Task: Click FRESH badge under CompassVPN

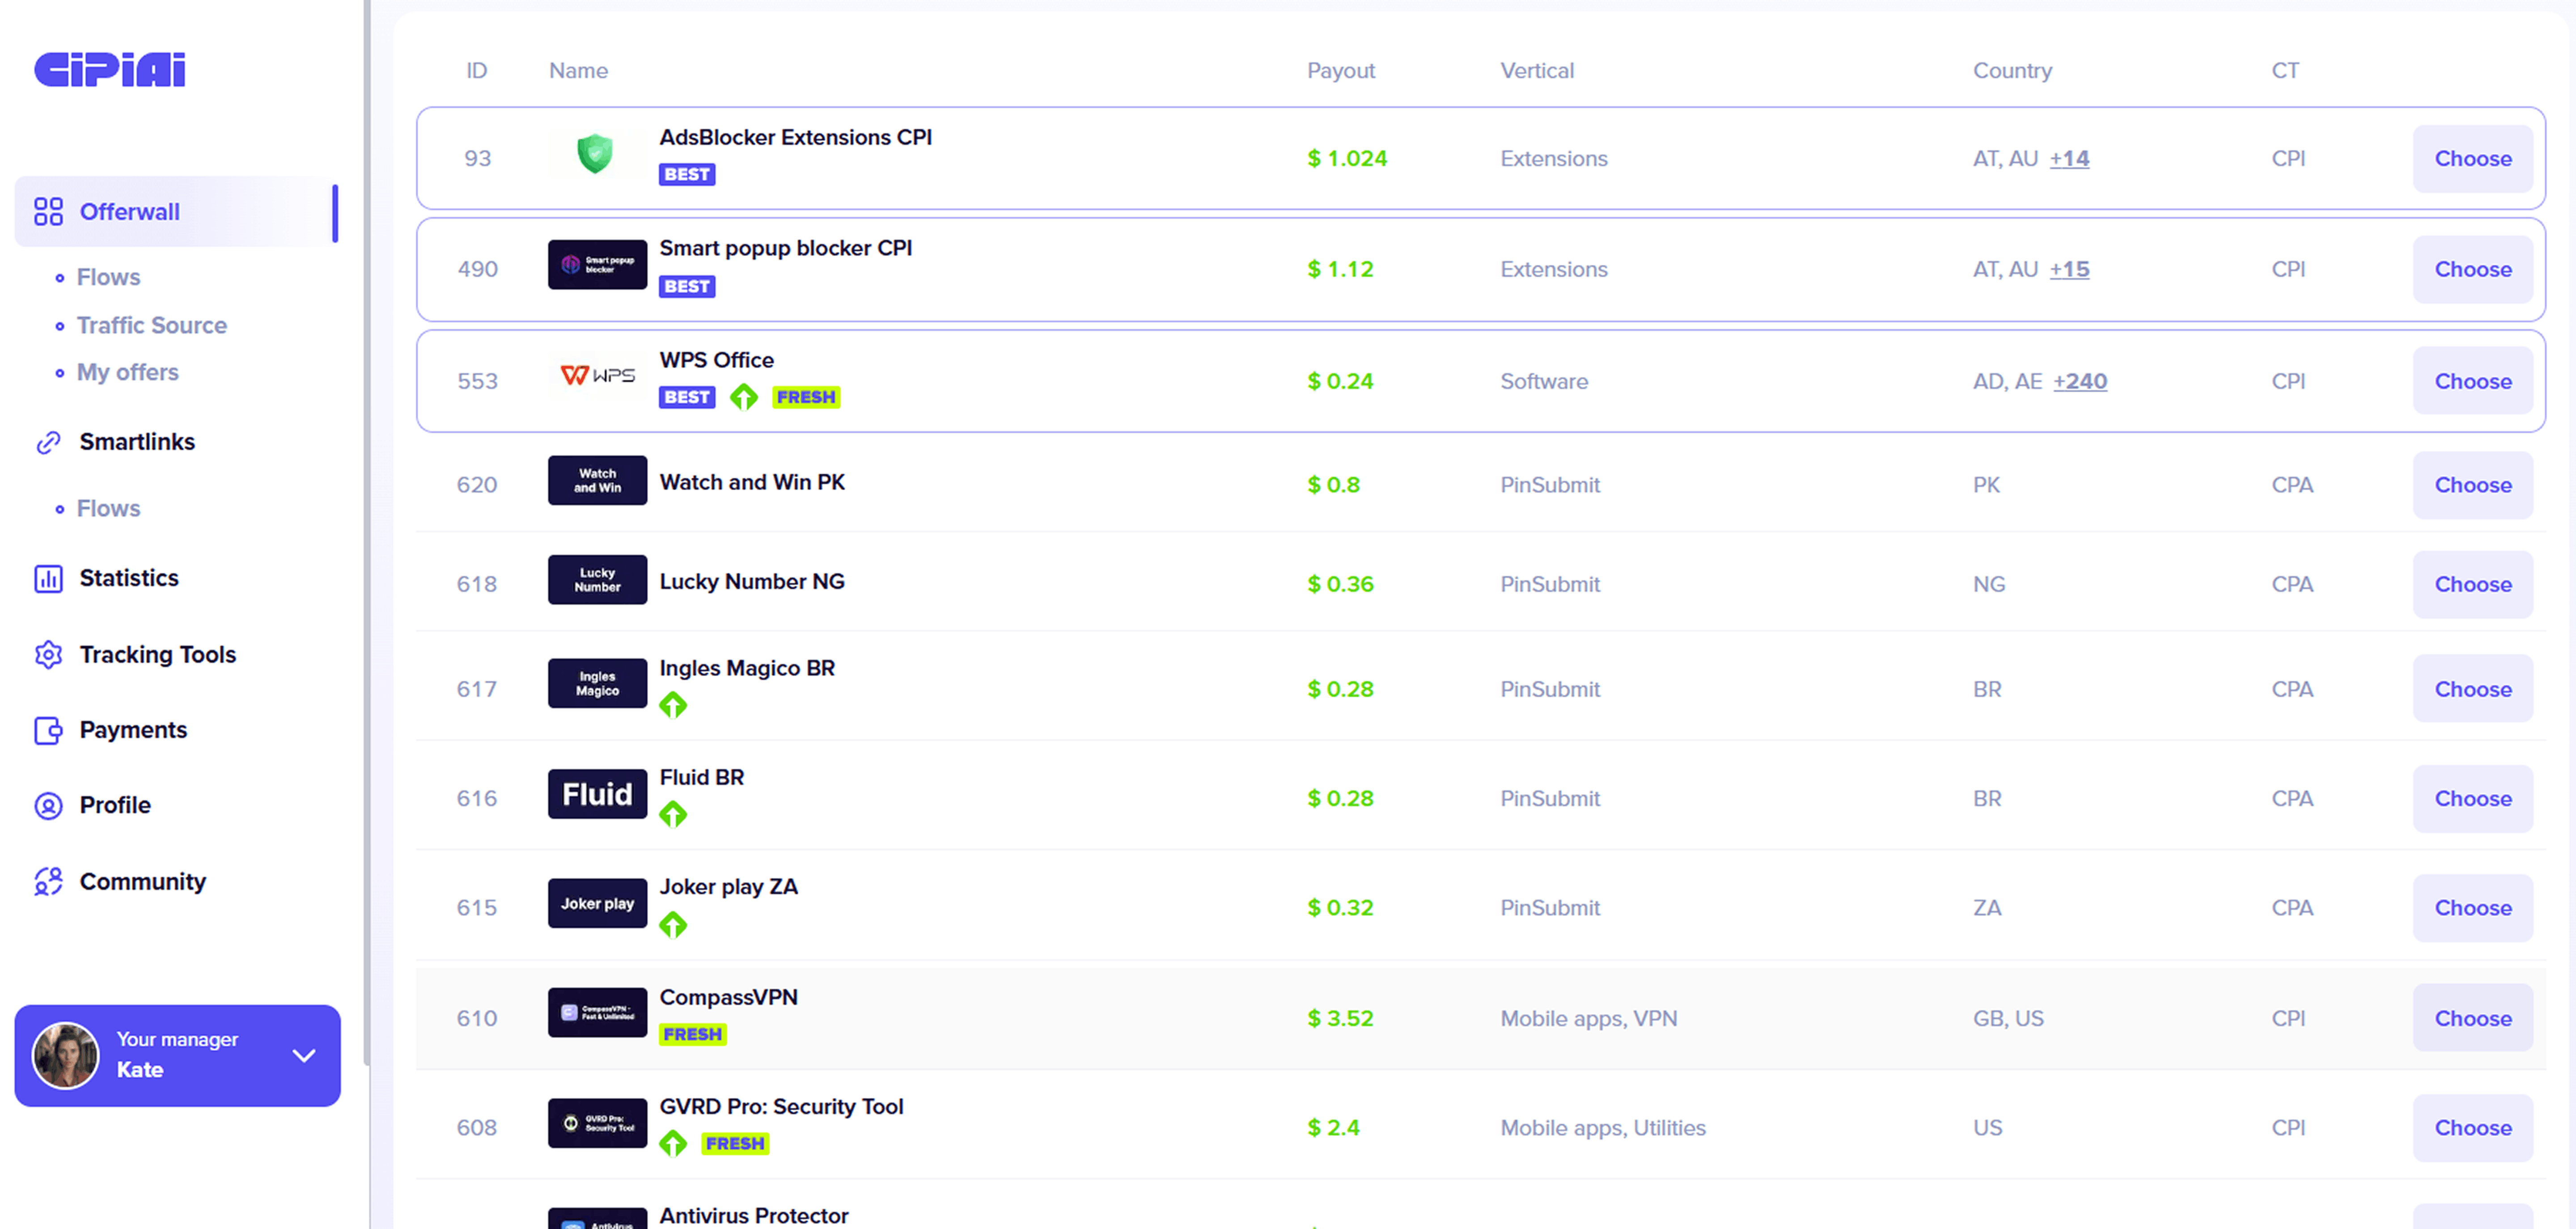Action: point(693,1034)
